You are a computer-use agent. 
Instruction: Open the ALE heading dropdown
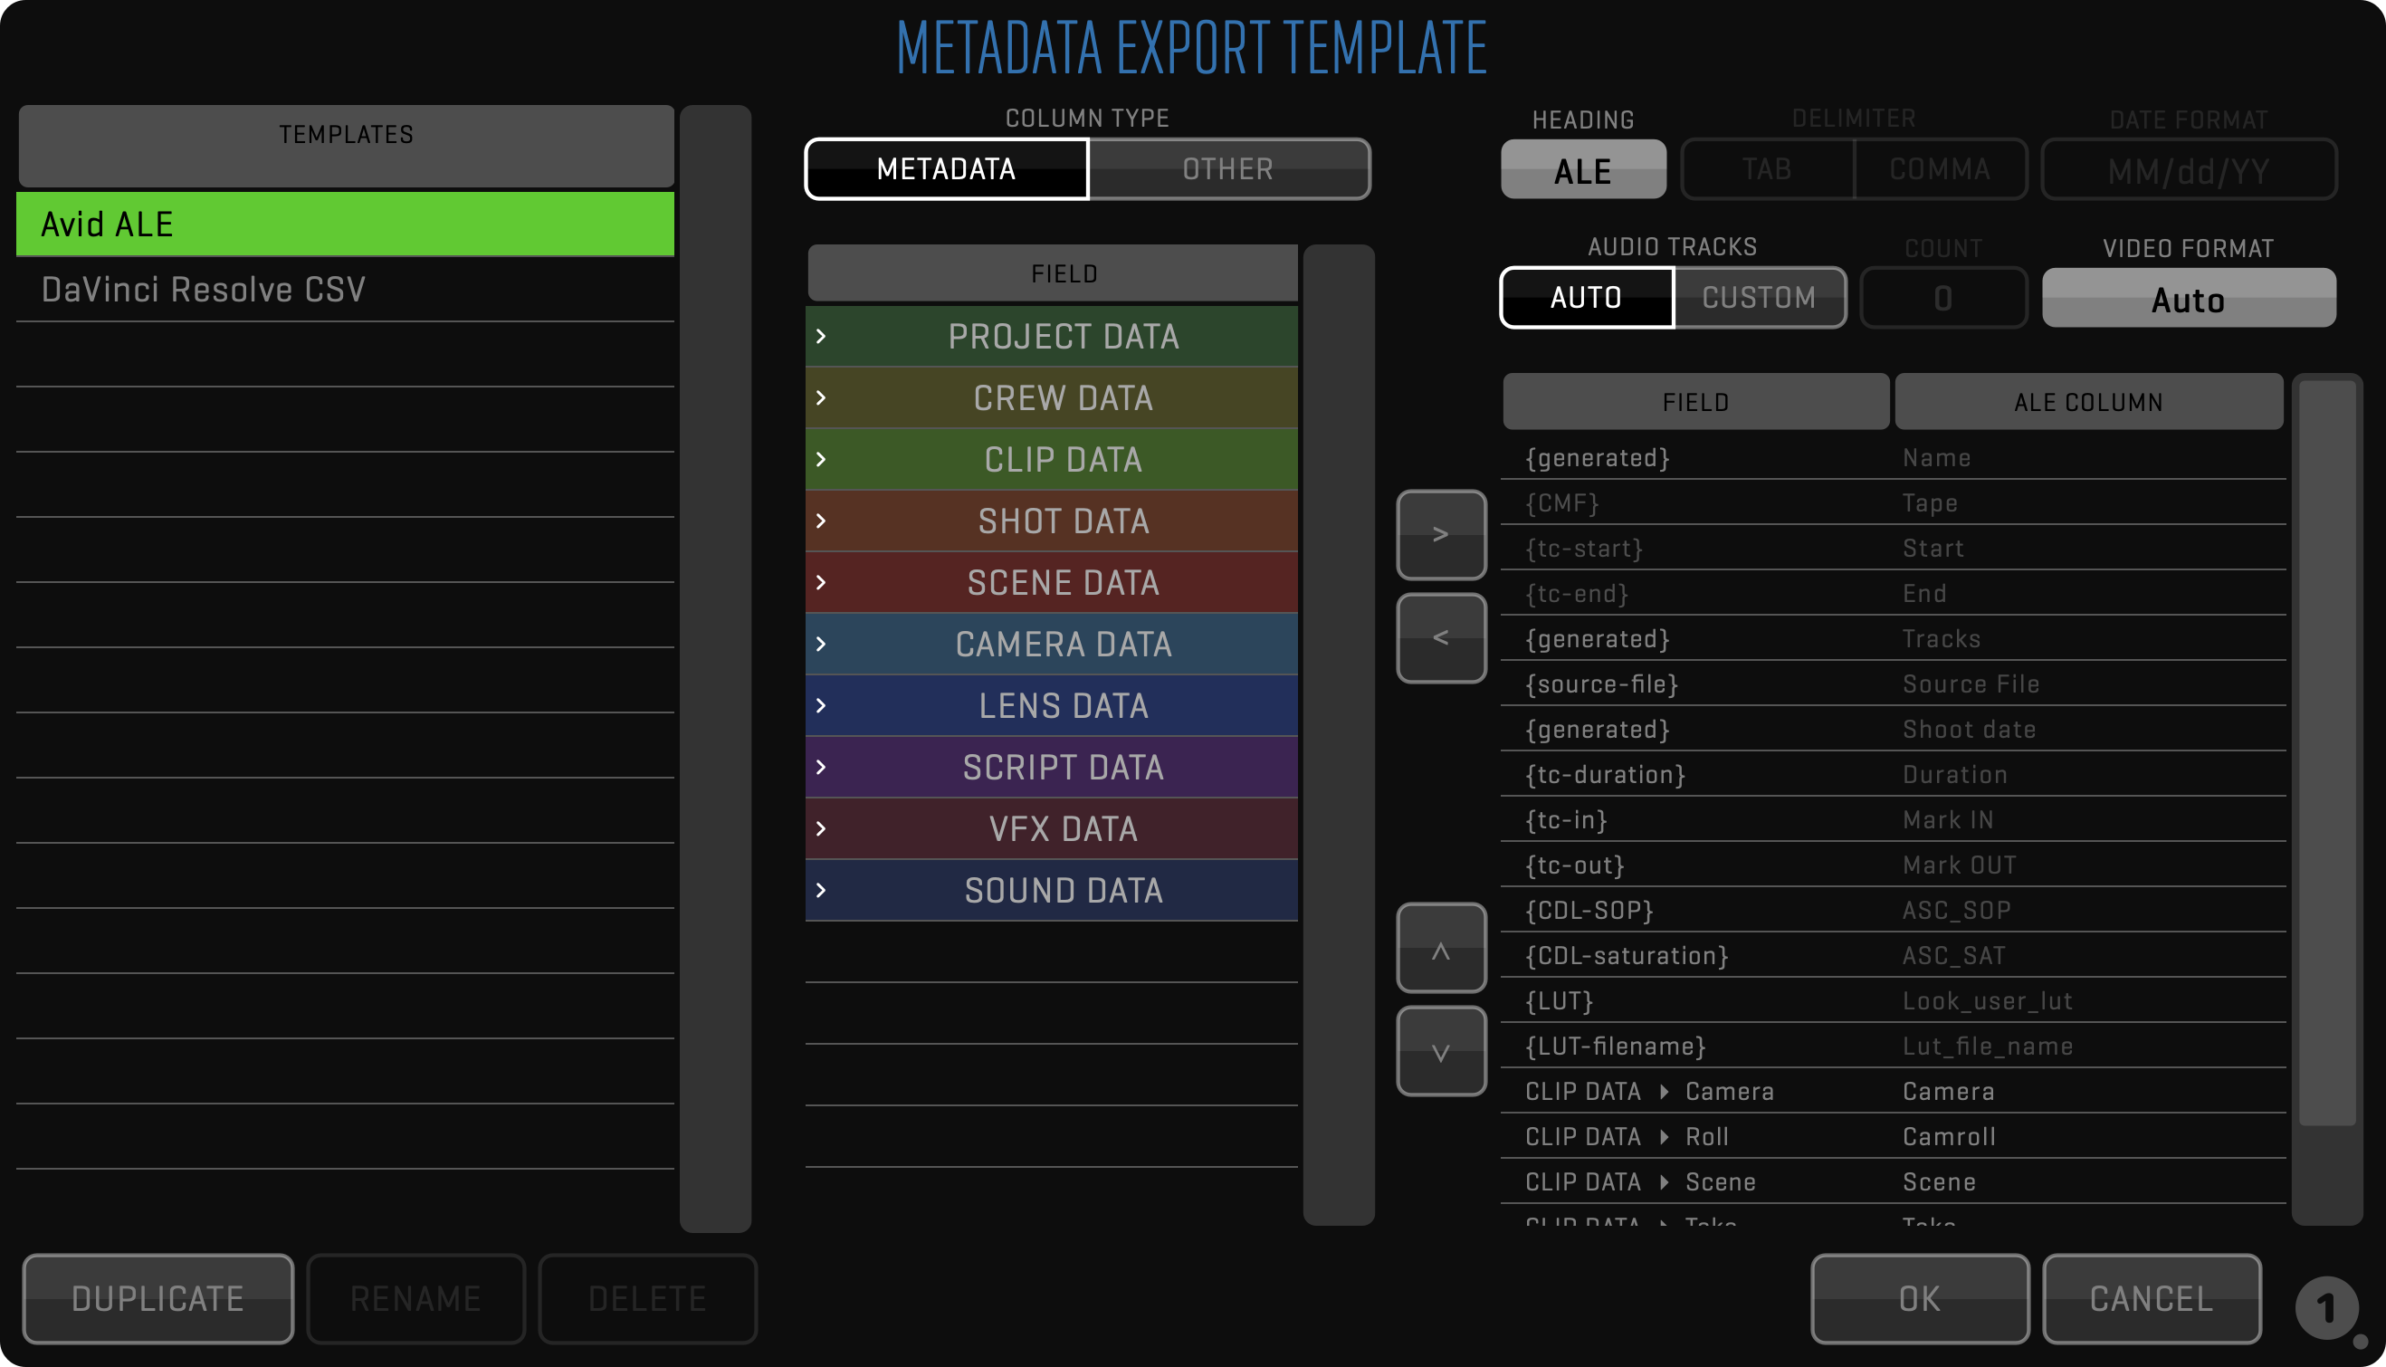coord(1582,170)
